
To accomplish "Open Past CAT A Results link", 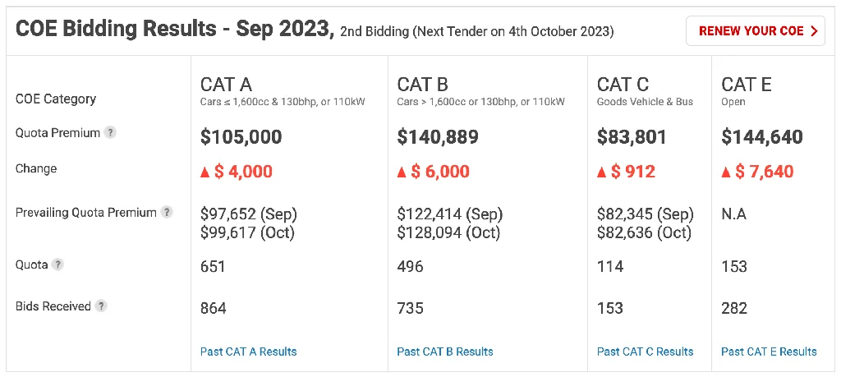I will pyautogui.click(x=248, y=352).
